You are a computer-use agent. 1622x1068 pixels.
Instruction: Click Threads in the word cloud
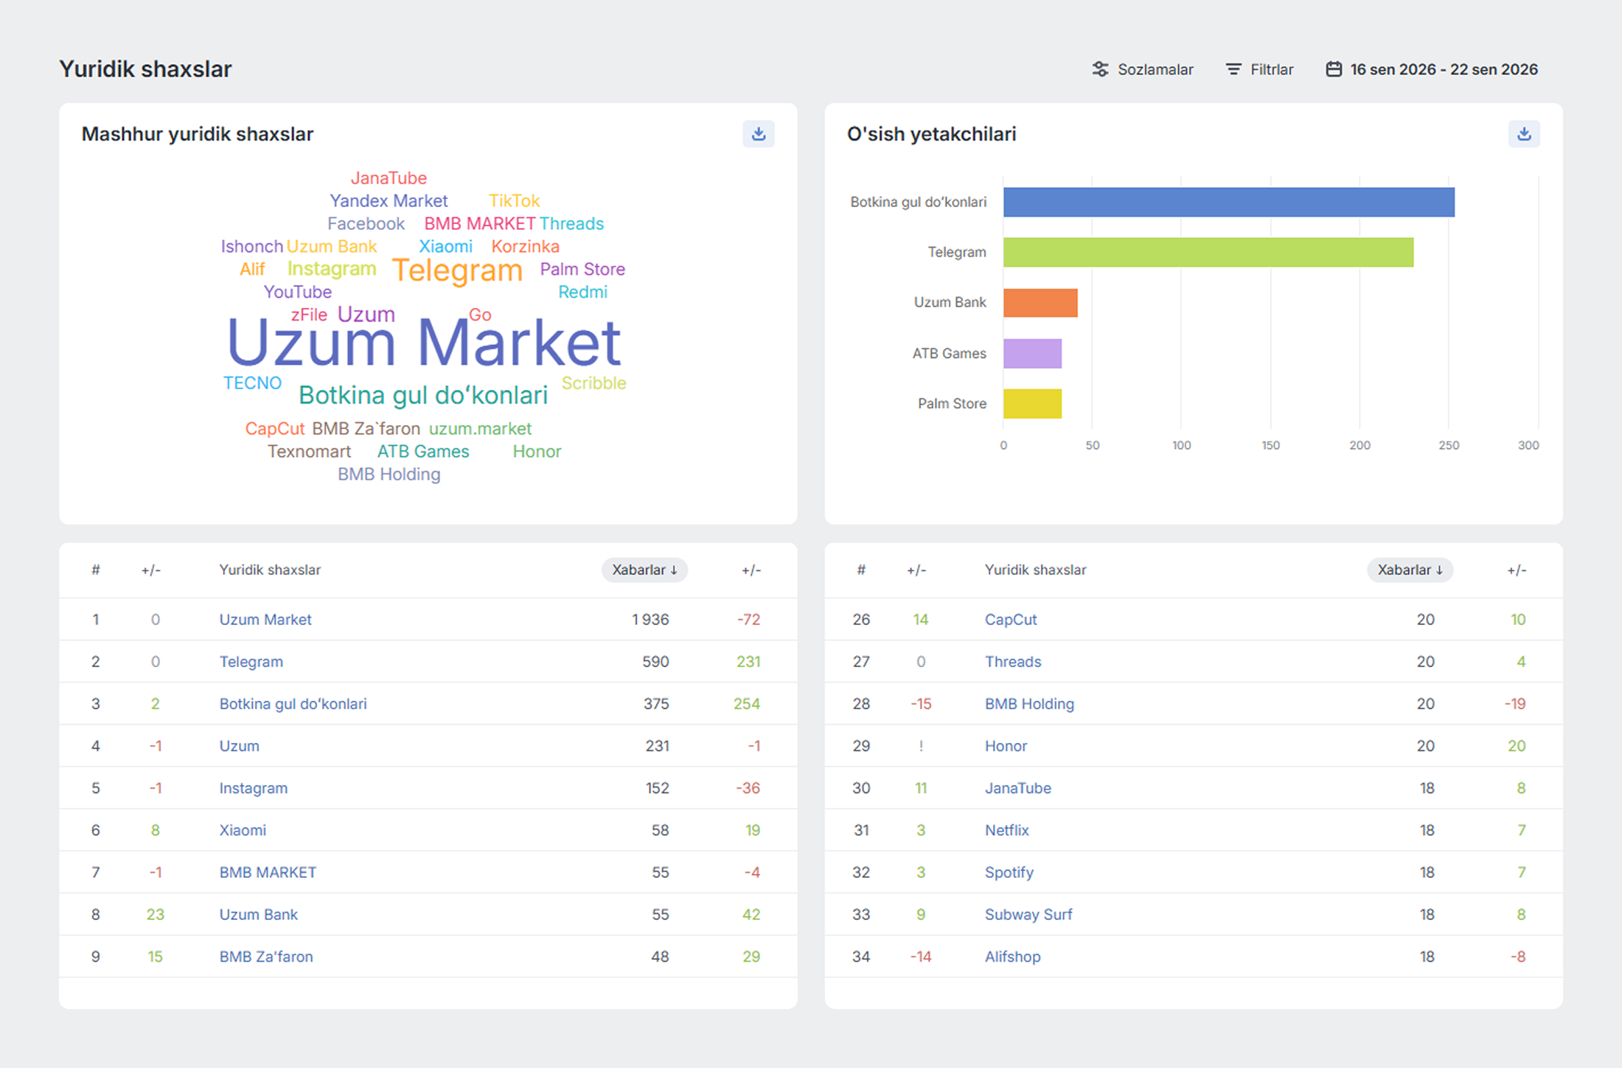pyautogui.click(x=571, y=223)
